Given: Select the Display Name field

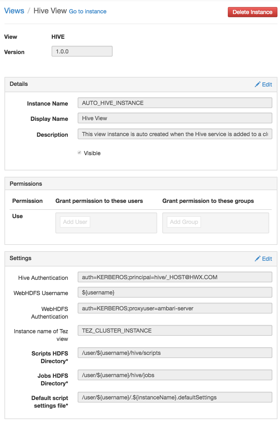Looking at the screenshot, I should [x=175, y=118].
